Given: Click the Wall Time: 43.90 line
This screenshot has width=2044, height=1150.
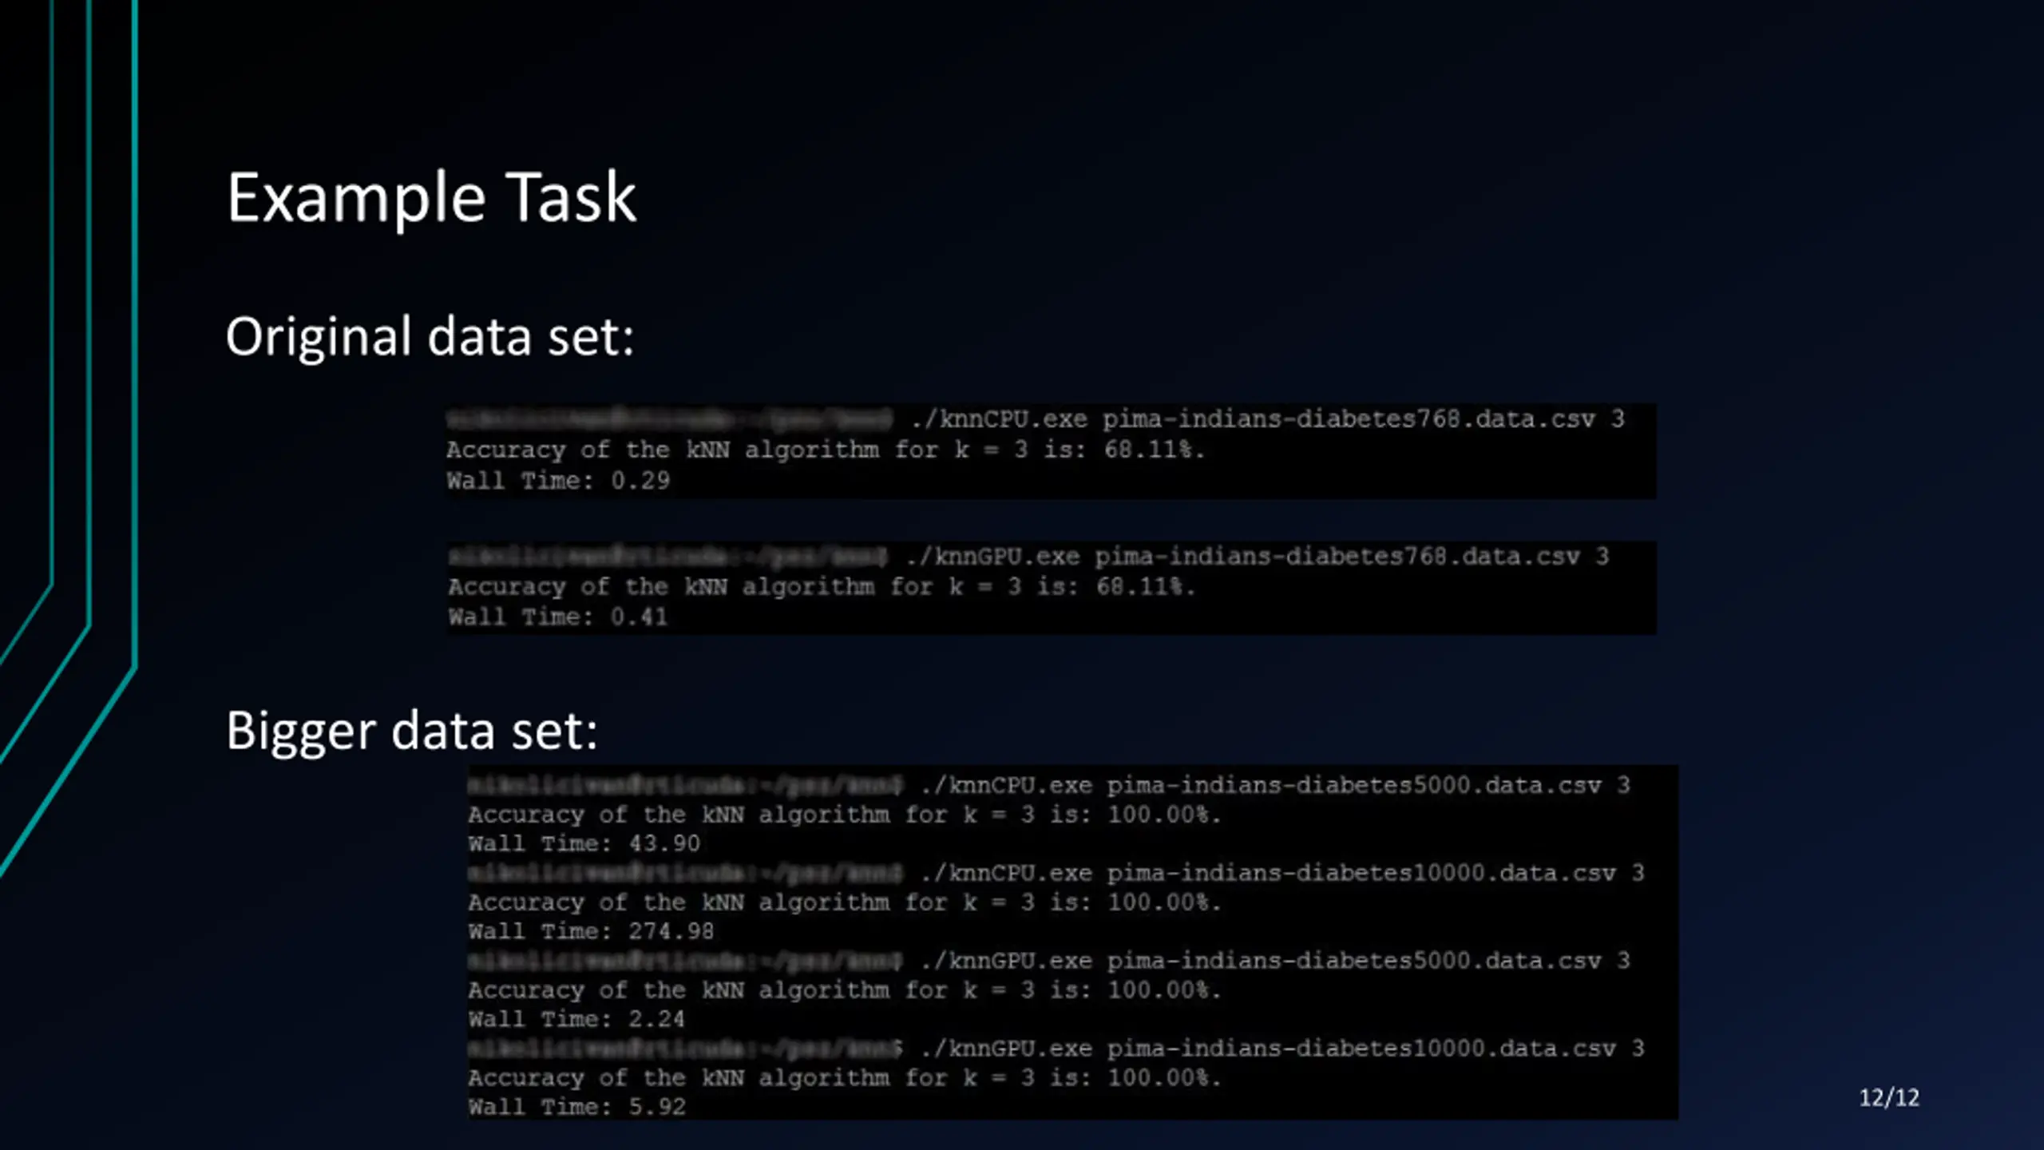Looking at the screenshot, I should (x=584, y=843).
